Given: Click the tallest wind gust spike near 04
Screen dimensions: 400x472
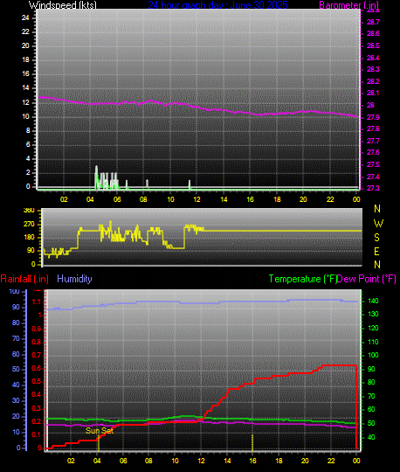Looking at the screenshot, I should (x=97, y=177).
